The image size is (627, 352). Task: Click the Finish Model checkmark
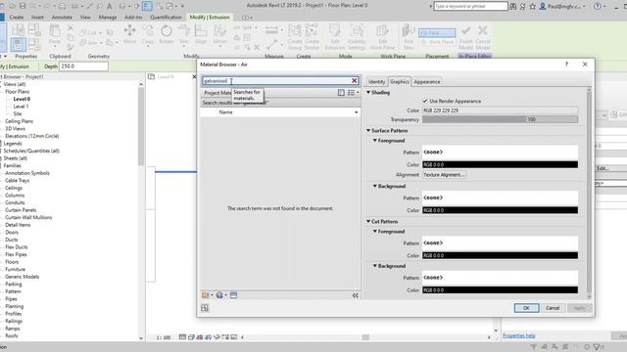(x=466, y=37)
